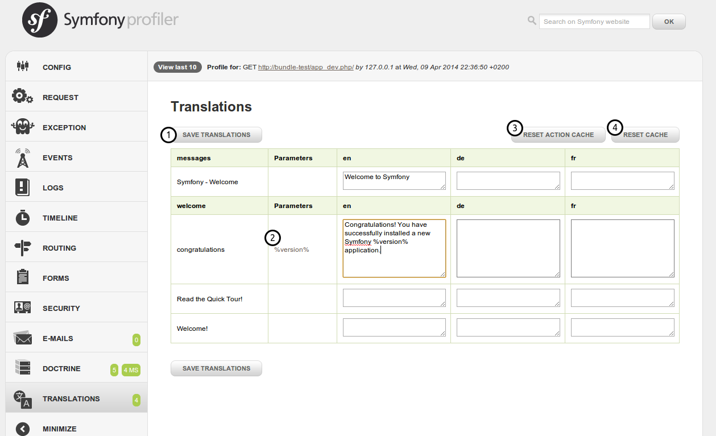Select the DOCTRINE menu label

tap(61, 368)
